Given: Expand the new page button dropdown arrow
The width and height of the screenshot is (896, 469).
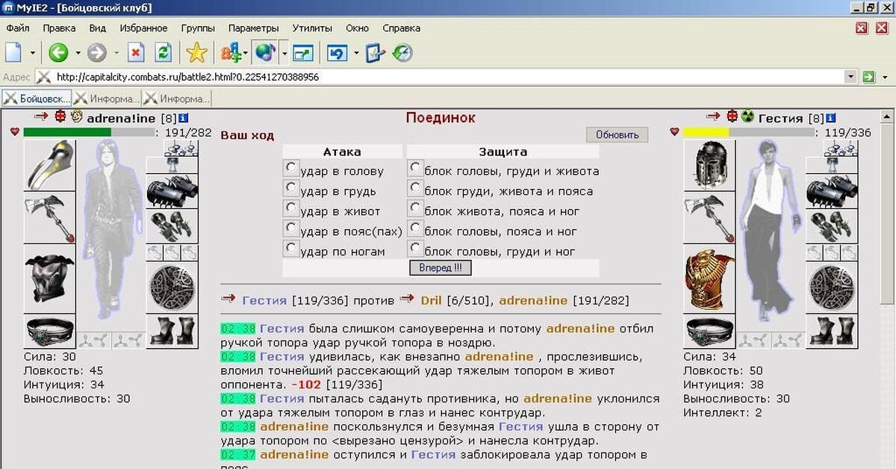Looking at the screenshot, I should coord(32,54).
